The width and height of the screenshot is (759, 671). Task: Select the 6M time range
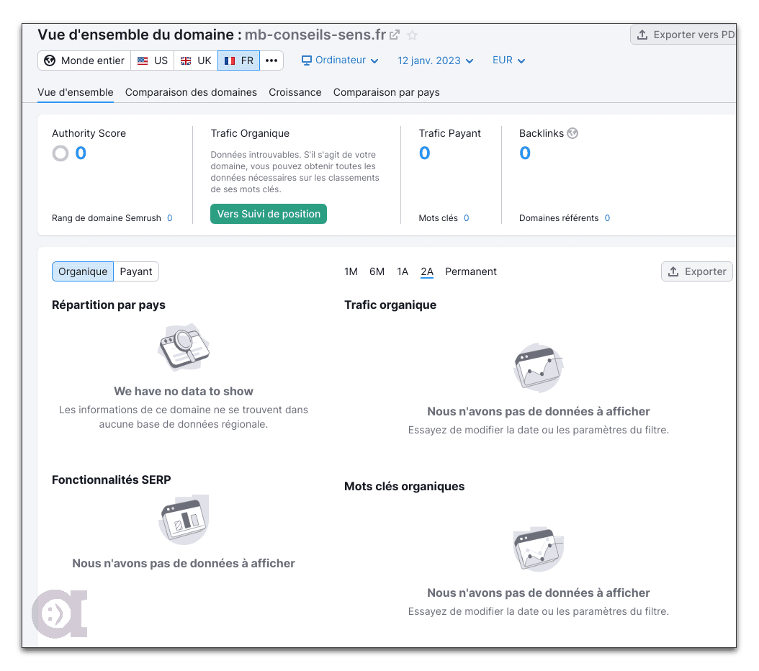coord(377,271)
